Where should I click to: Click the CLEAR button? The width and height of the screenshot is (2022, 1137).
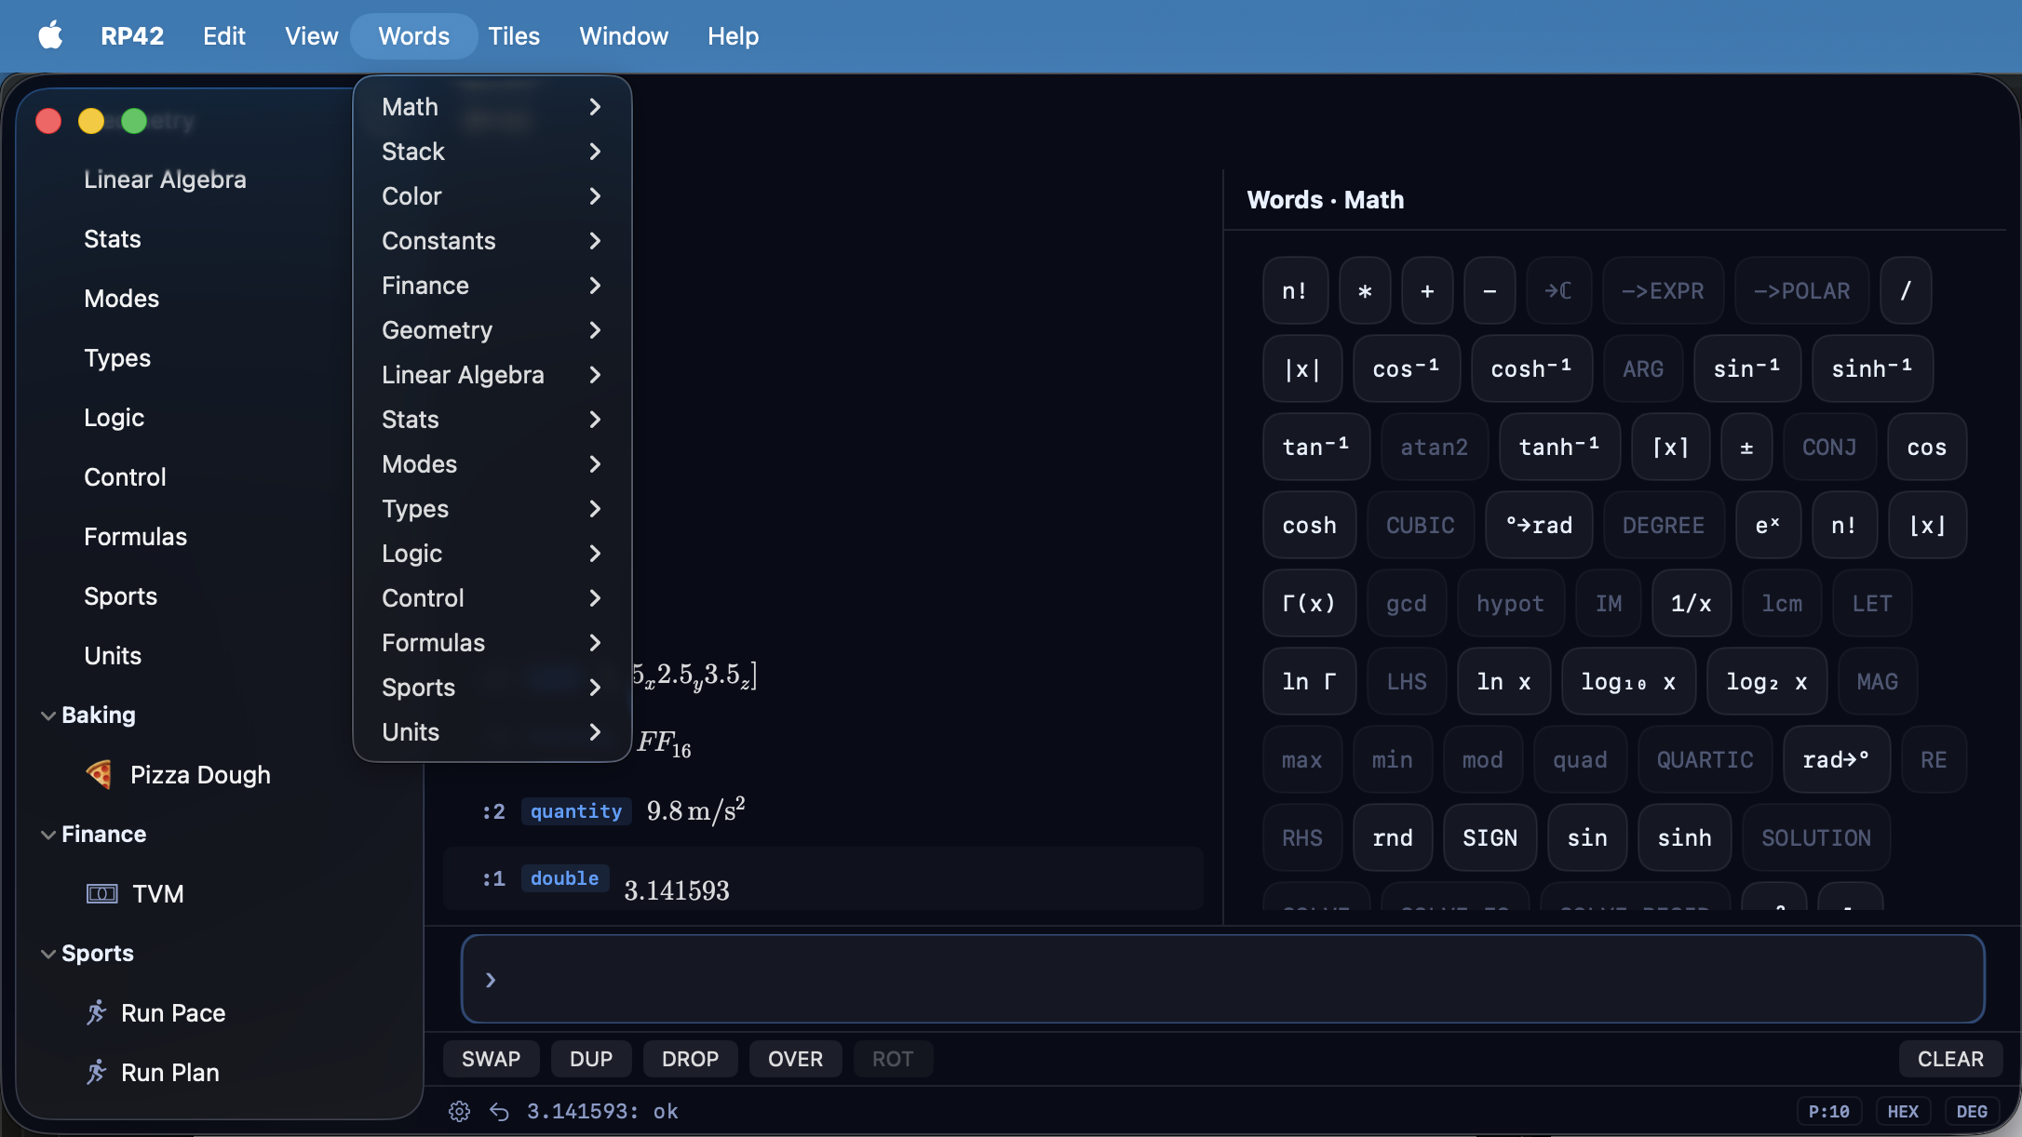coord(1950,1059)
